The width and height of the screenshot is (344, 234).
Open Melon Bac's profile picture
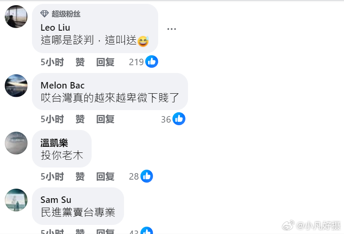pos(16,85)
